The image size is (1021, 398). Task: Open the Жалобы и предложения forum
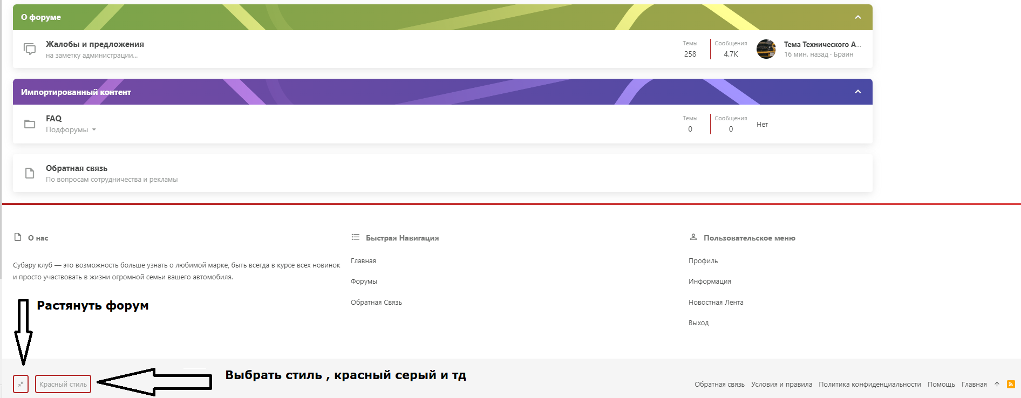[94, 44]
